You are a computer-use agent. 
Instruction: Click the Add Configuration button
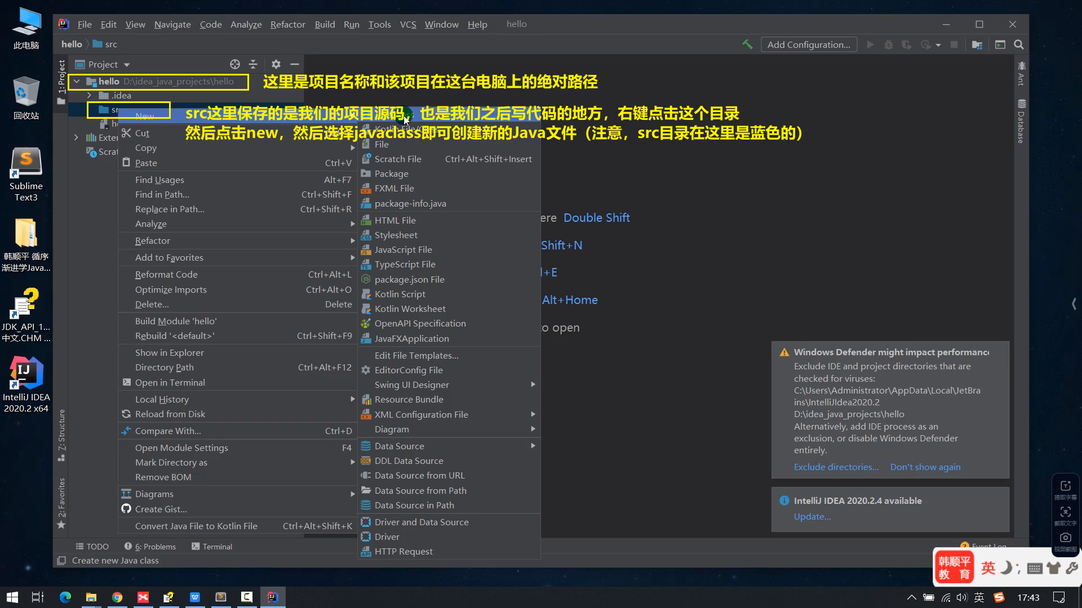pyautogui.click(x=808, y=44)
